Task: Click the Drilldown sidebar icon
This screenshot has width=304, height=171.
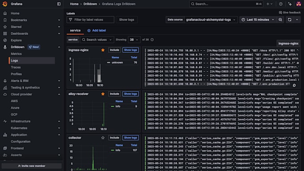Action: tap(5, 47)
